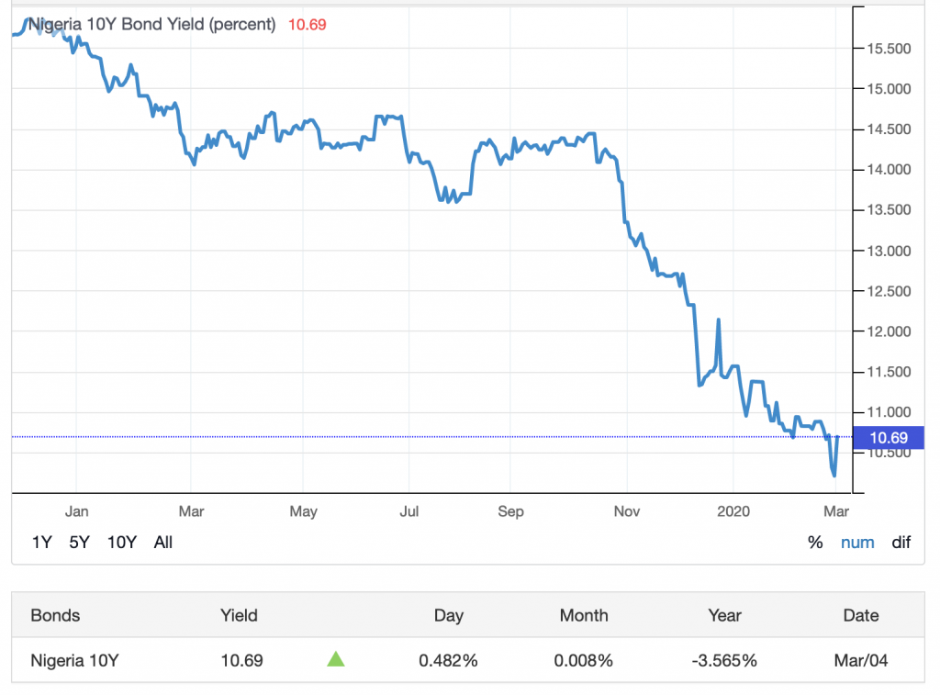Screen dimensions: 940x695
Task: Click the Yield column header
Action: 239,615
